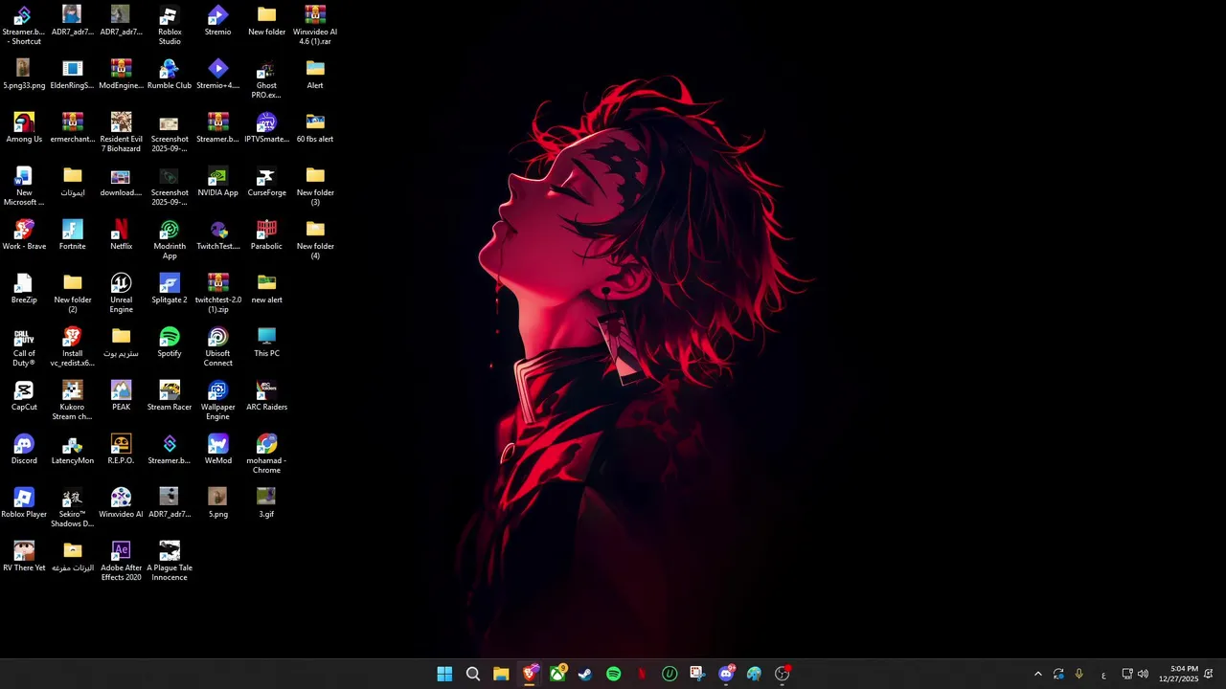Select the Parabolic desktop icon
Viewport: 1226px width, 689px height.
click(266, 235)
